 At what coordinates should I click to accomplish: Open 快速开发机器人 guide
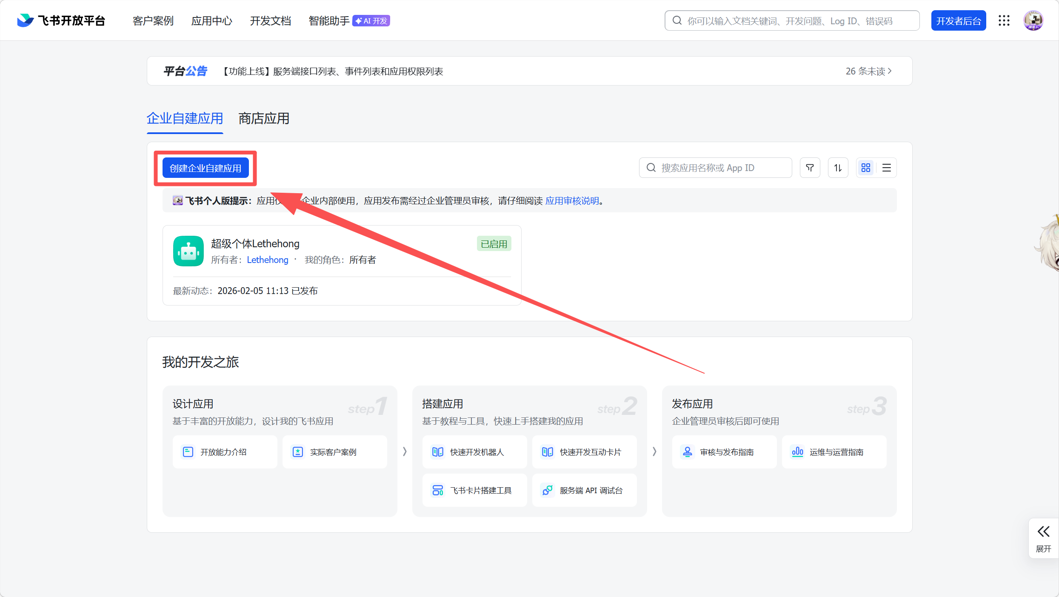(x=475, y=452)
